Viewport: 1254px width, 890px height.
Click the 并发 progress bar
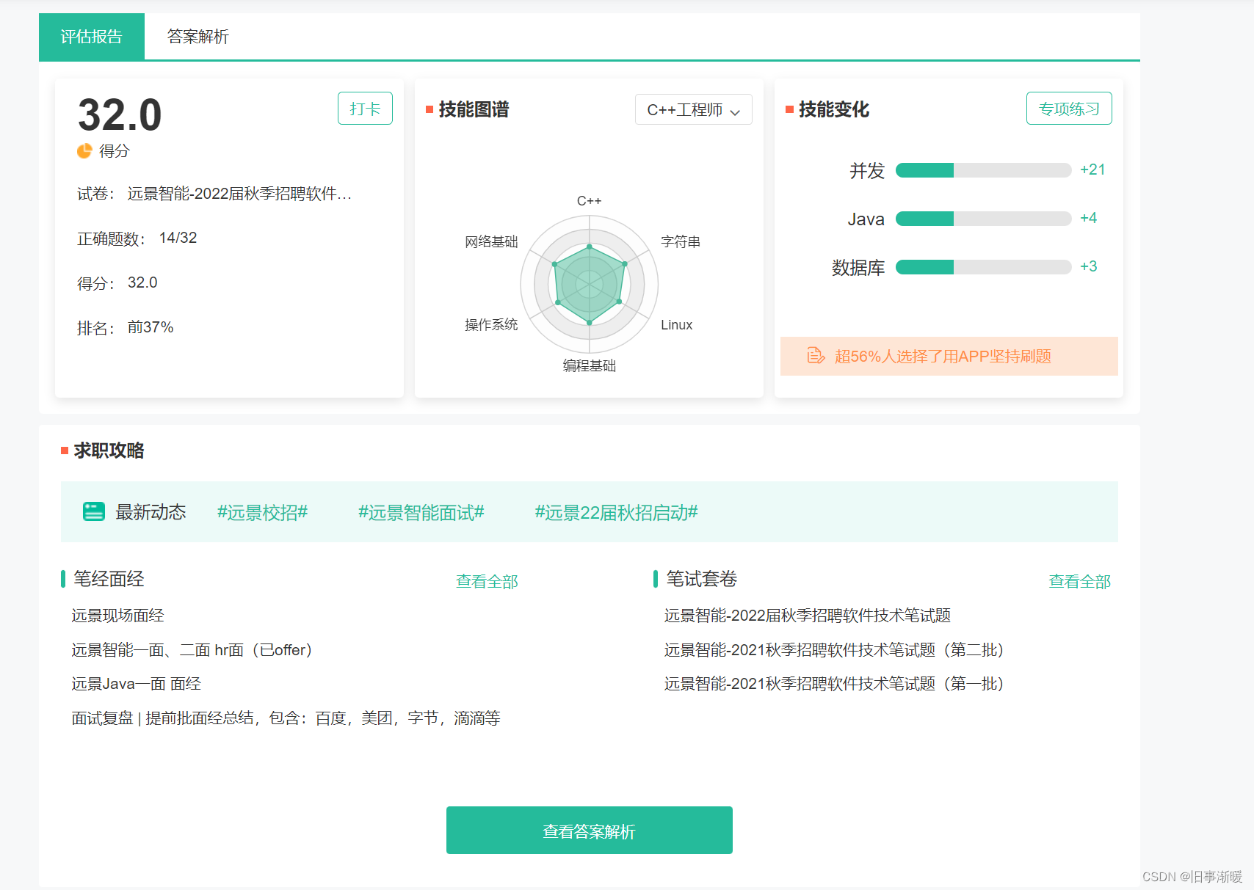983,170
